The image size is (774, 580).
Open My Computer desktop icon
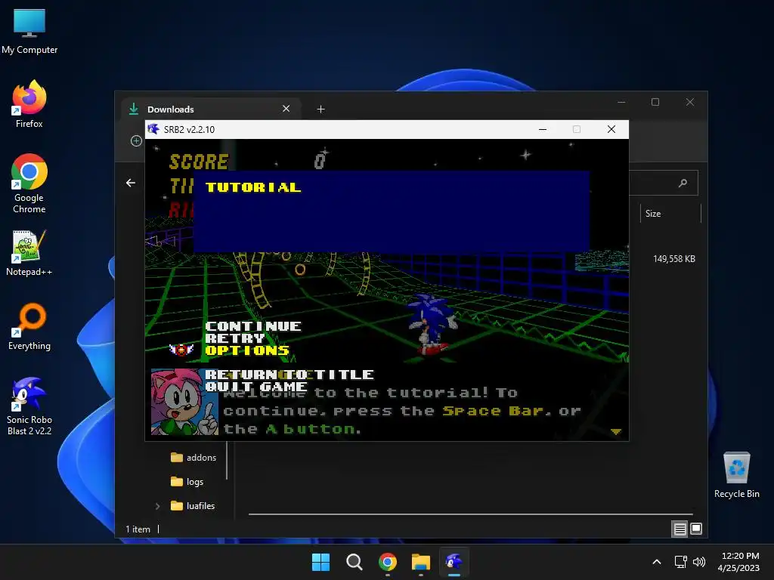coord(29,31)
